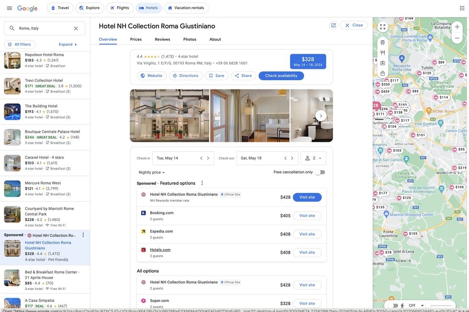Switch to Vacation rentals tab
Viewport: 469px width, 312px height.
pyautogui.click(x=186, y=8)
